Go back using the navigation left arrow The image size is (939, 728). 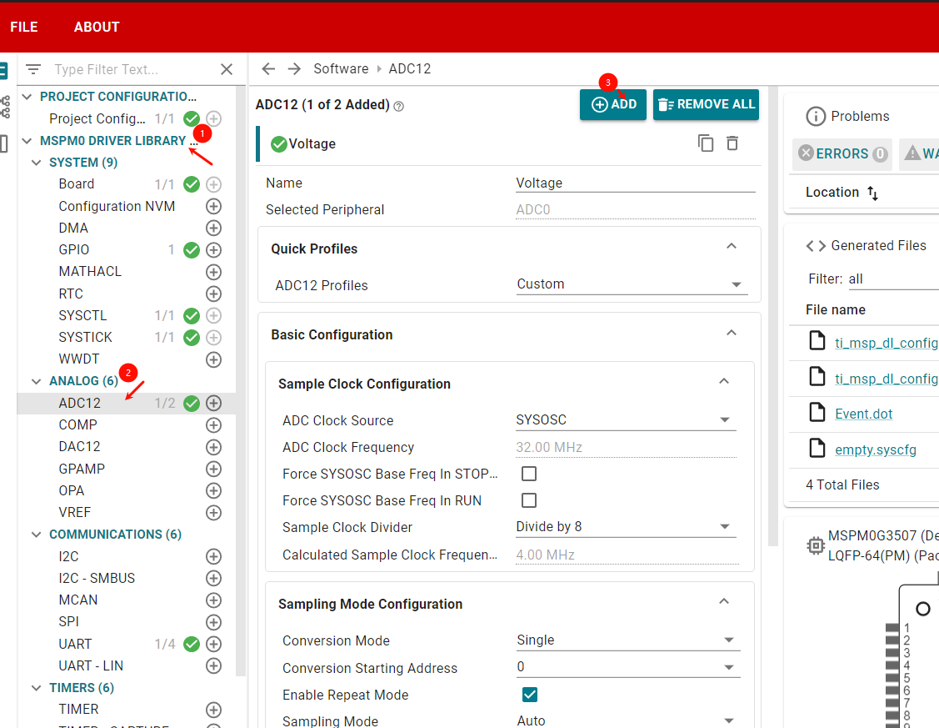point(268,69)
